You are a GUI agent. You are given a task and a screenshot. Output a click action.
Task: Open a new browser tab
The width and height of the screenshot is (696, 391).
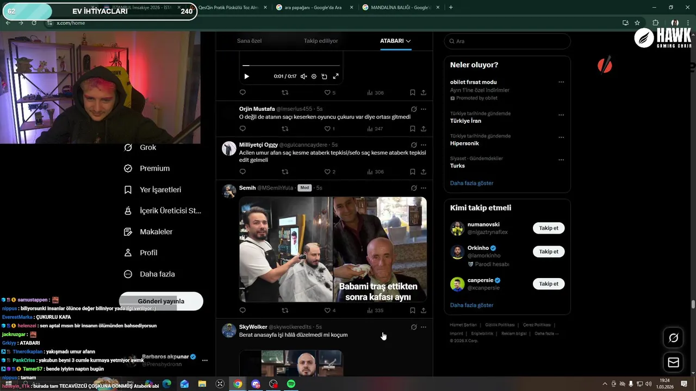[451, 8]
